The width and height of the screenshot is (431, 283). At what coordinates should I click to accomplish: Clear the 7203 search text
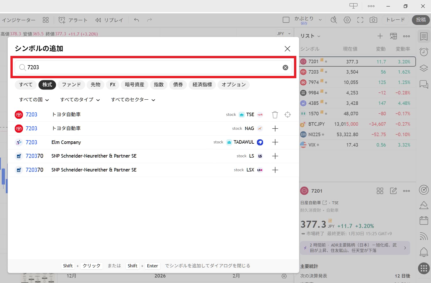point(285,67)
